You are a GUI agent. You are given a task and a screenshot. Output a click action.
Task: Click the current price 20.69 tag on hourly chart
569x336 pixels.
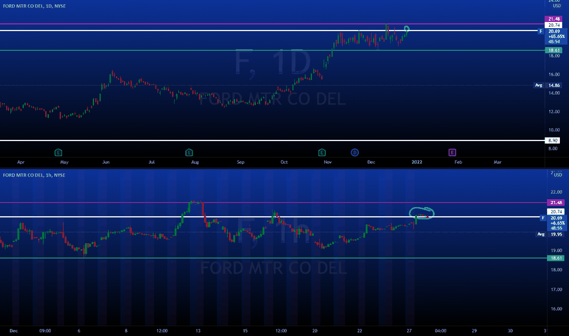click(557, 223)
